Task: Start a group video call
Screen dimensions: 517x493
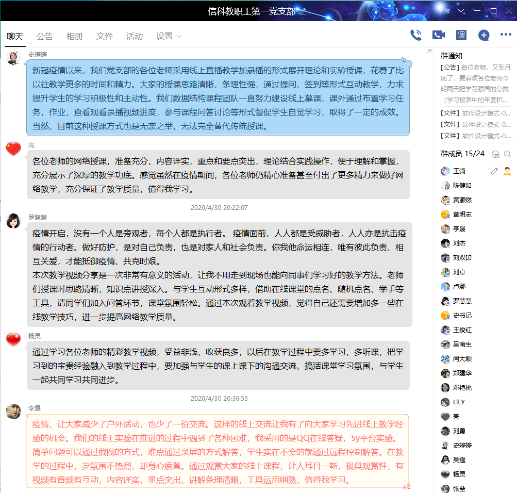Action: [438, 35]
